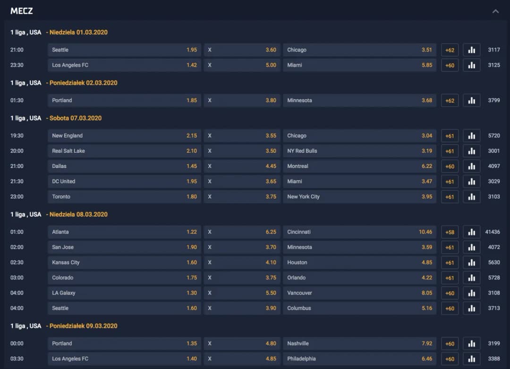Open stats icon for LA Galaxy vs Vancouver
Viewport: 510px width, 369px height.
tap(471, 293)
